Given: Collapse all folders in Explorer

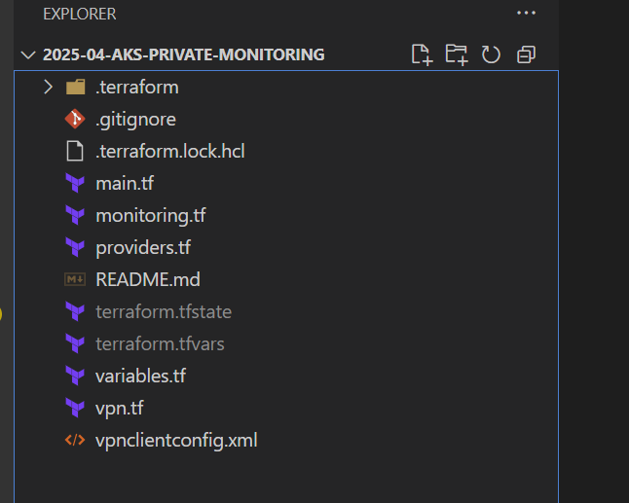Looking at the screenshot, I should 526,54.
